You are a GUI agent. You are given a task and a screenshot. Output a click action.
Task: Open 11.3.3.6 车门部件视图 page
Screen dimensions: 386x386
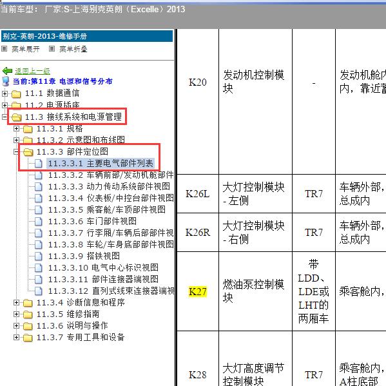pyautogui.click(x=92, y=221)
